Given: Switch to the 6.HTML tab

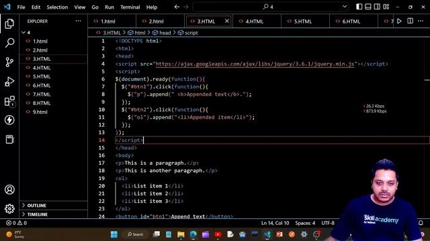Looking at the screenshot, I should tap(353, 21).
